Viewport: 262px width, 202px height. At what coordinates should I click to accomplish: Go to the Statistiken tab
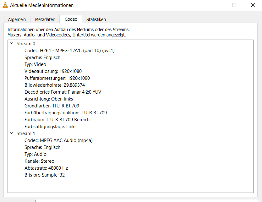[x=96, y=19]
